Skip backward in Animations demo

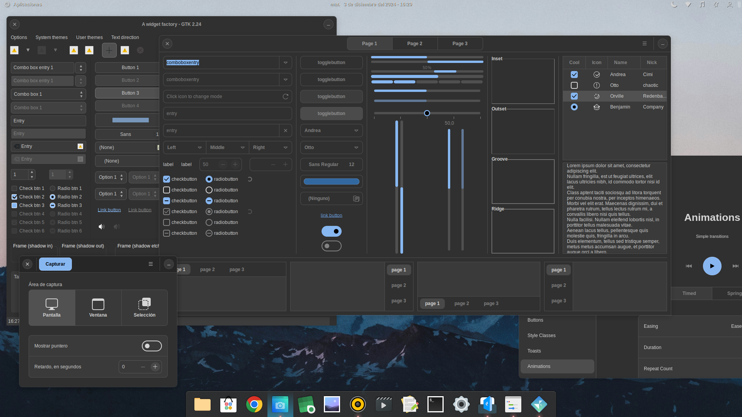tap(689, 266)
